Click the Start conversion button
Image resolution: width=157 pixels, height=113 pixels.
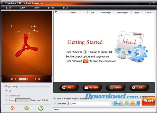148,101
